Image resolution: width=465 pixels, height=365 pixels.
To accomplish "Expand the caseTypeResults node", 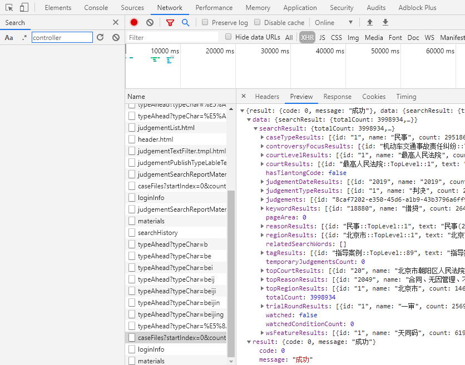I will coord(263,137).
